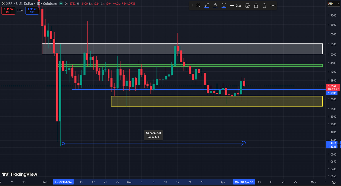Toggle the lock drawing padlock icon
This screenshot has width=341, height=186.
[x=256, y=6]
